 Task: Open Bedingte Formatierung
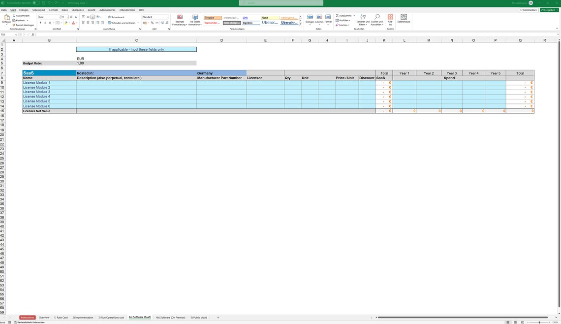coord(180,19)
